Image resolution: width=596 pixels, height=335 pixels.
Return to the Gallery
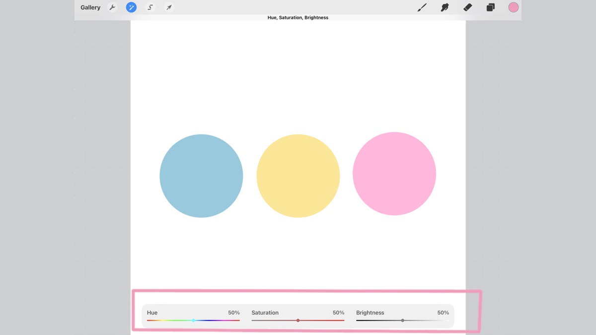coord(90,7)
